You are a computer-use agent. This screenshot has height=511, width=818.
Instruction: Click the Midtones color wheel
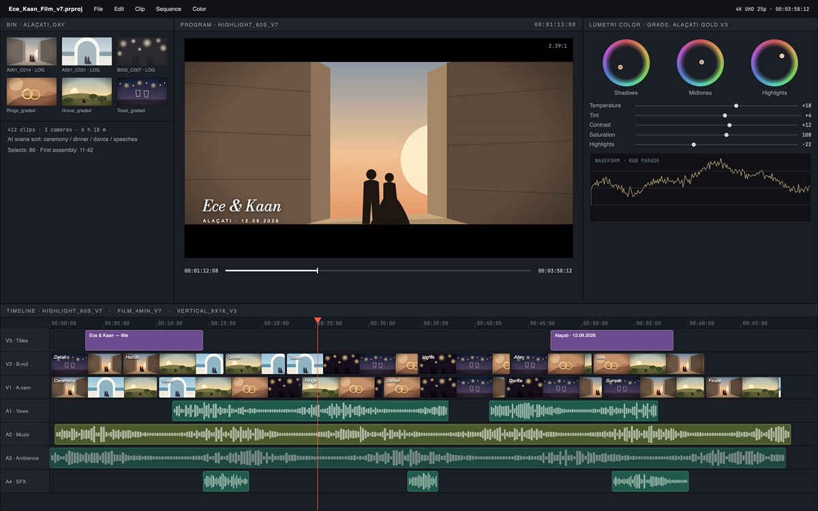pos(700,63)
